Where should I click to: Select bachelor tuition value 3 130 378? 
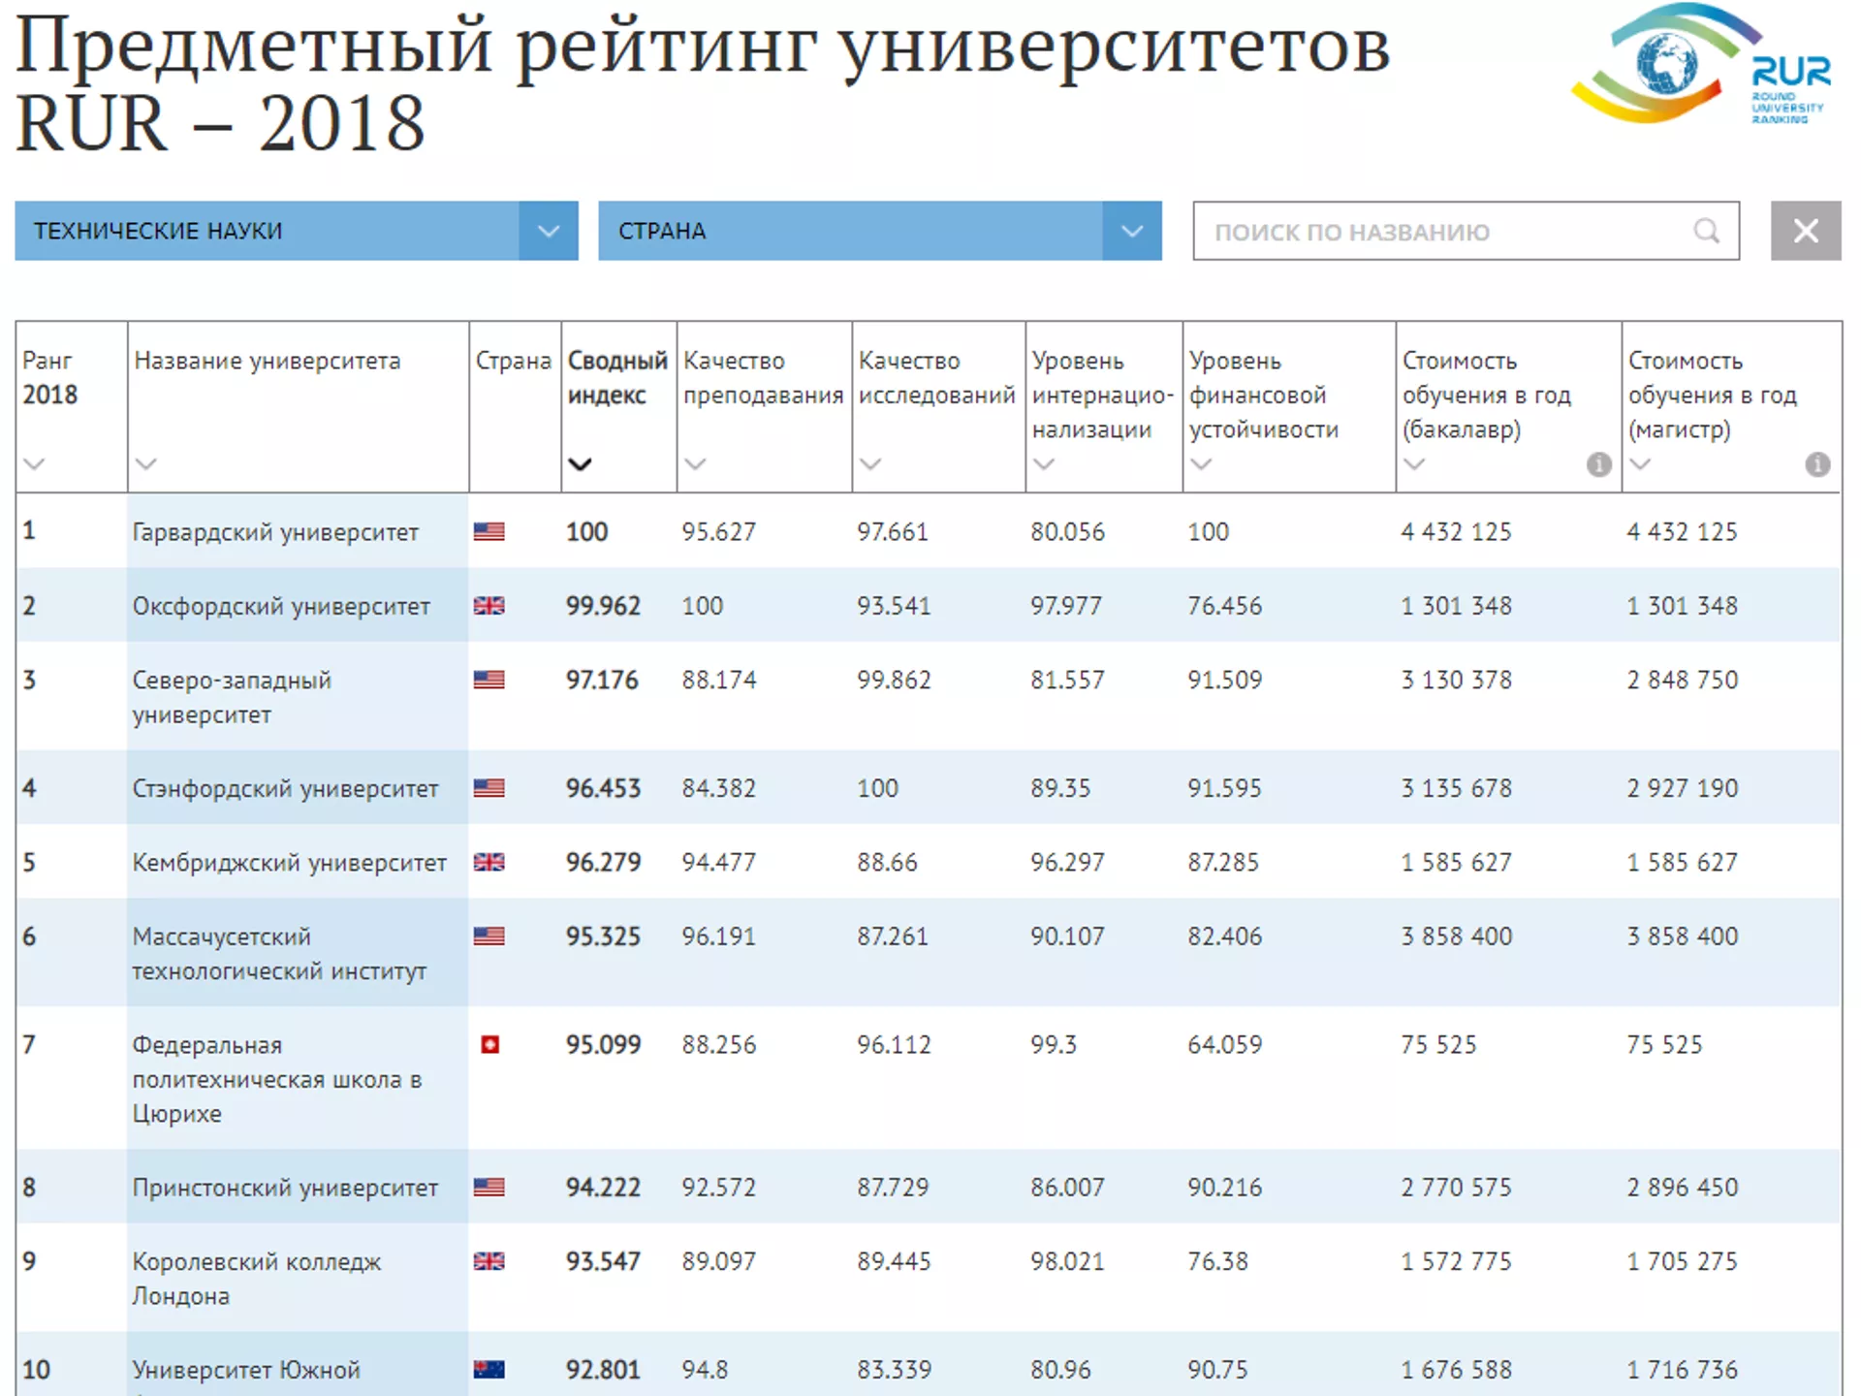click(1456, 680)
